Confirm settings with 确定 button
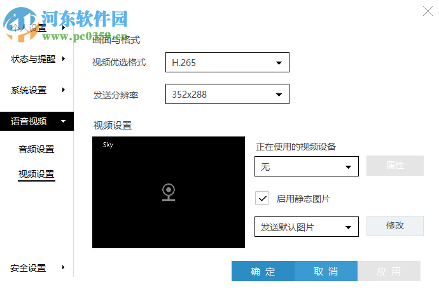This screenshot has width=439, height=292. click(x=263, y=271)
